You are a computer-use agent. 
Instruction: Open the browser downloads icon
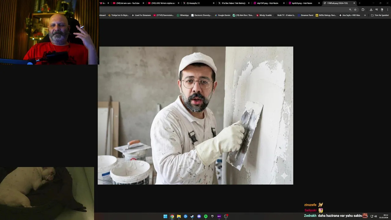pyautogui.click(x=371, y=9)
